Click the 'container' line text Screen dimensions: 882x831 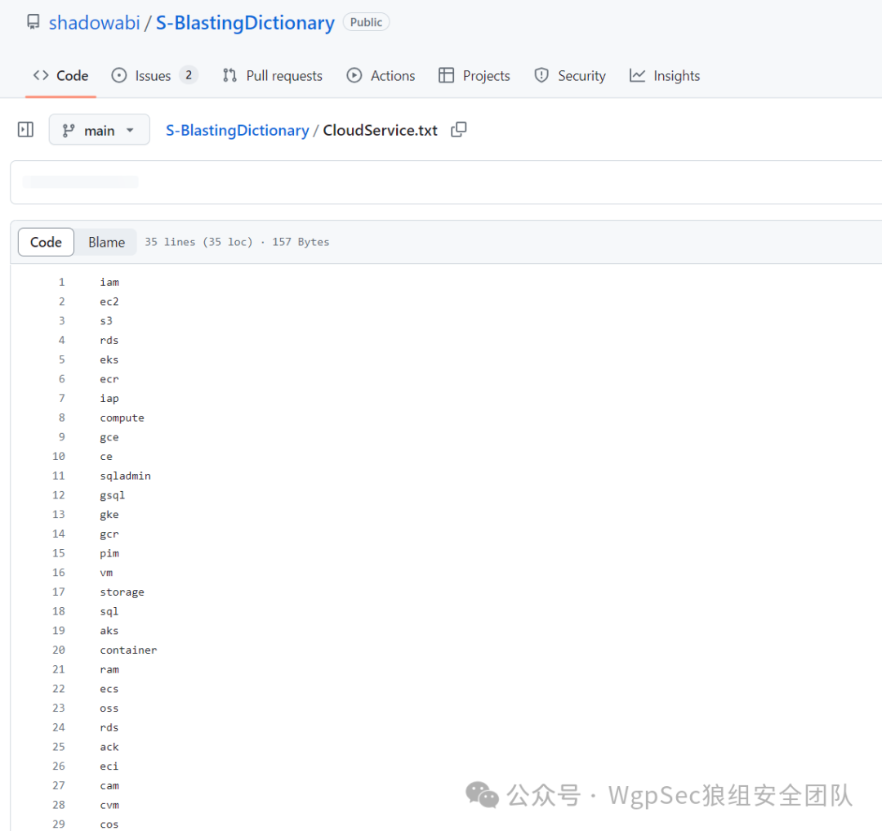128,650
